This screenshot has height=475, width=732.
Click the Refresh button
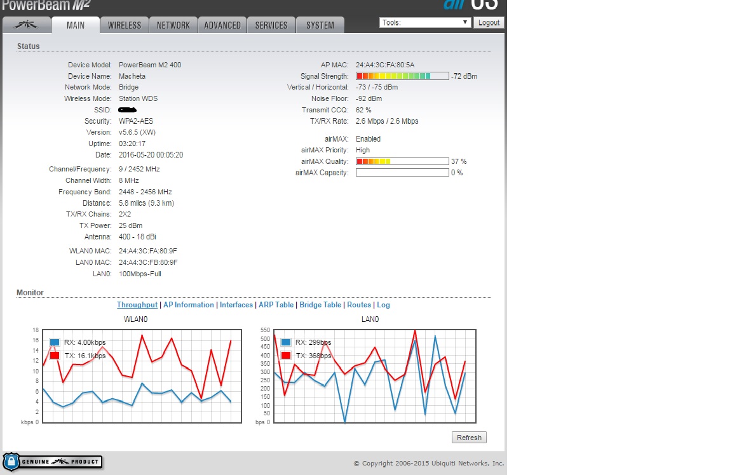point(469,437)
